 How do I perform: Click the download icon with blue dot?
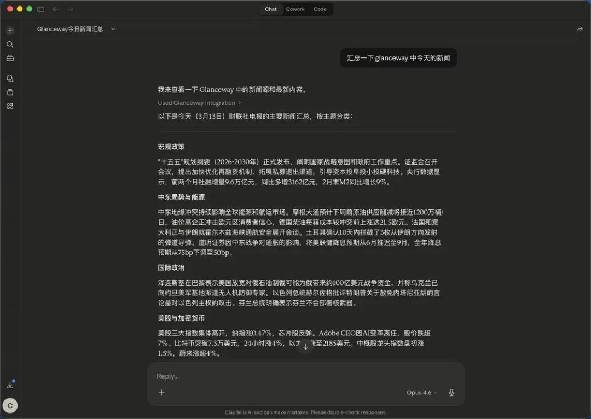10,385
